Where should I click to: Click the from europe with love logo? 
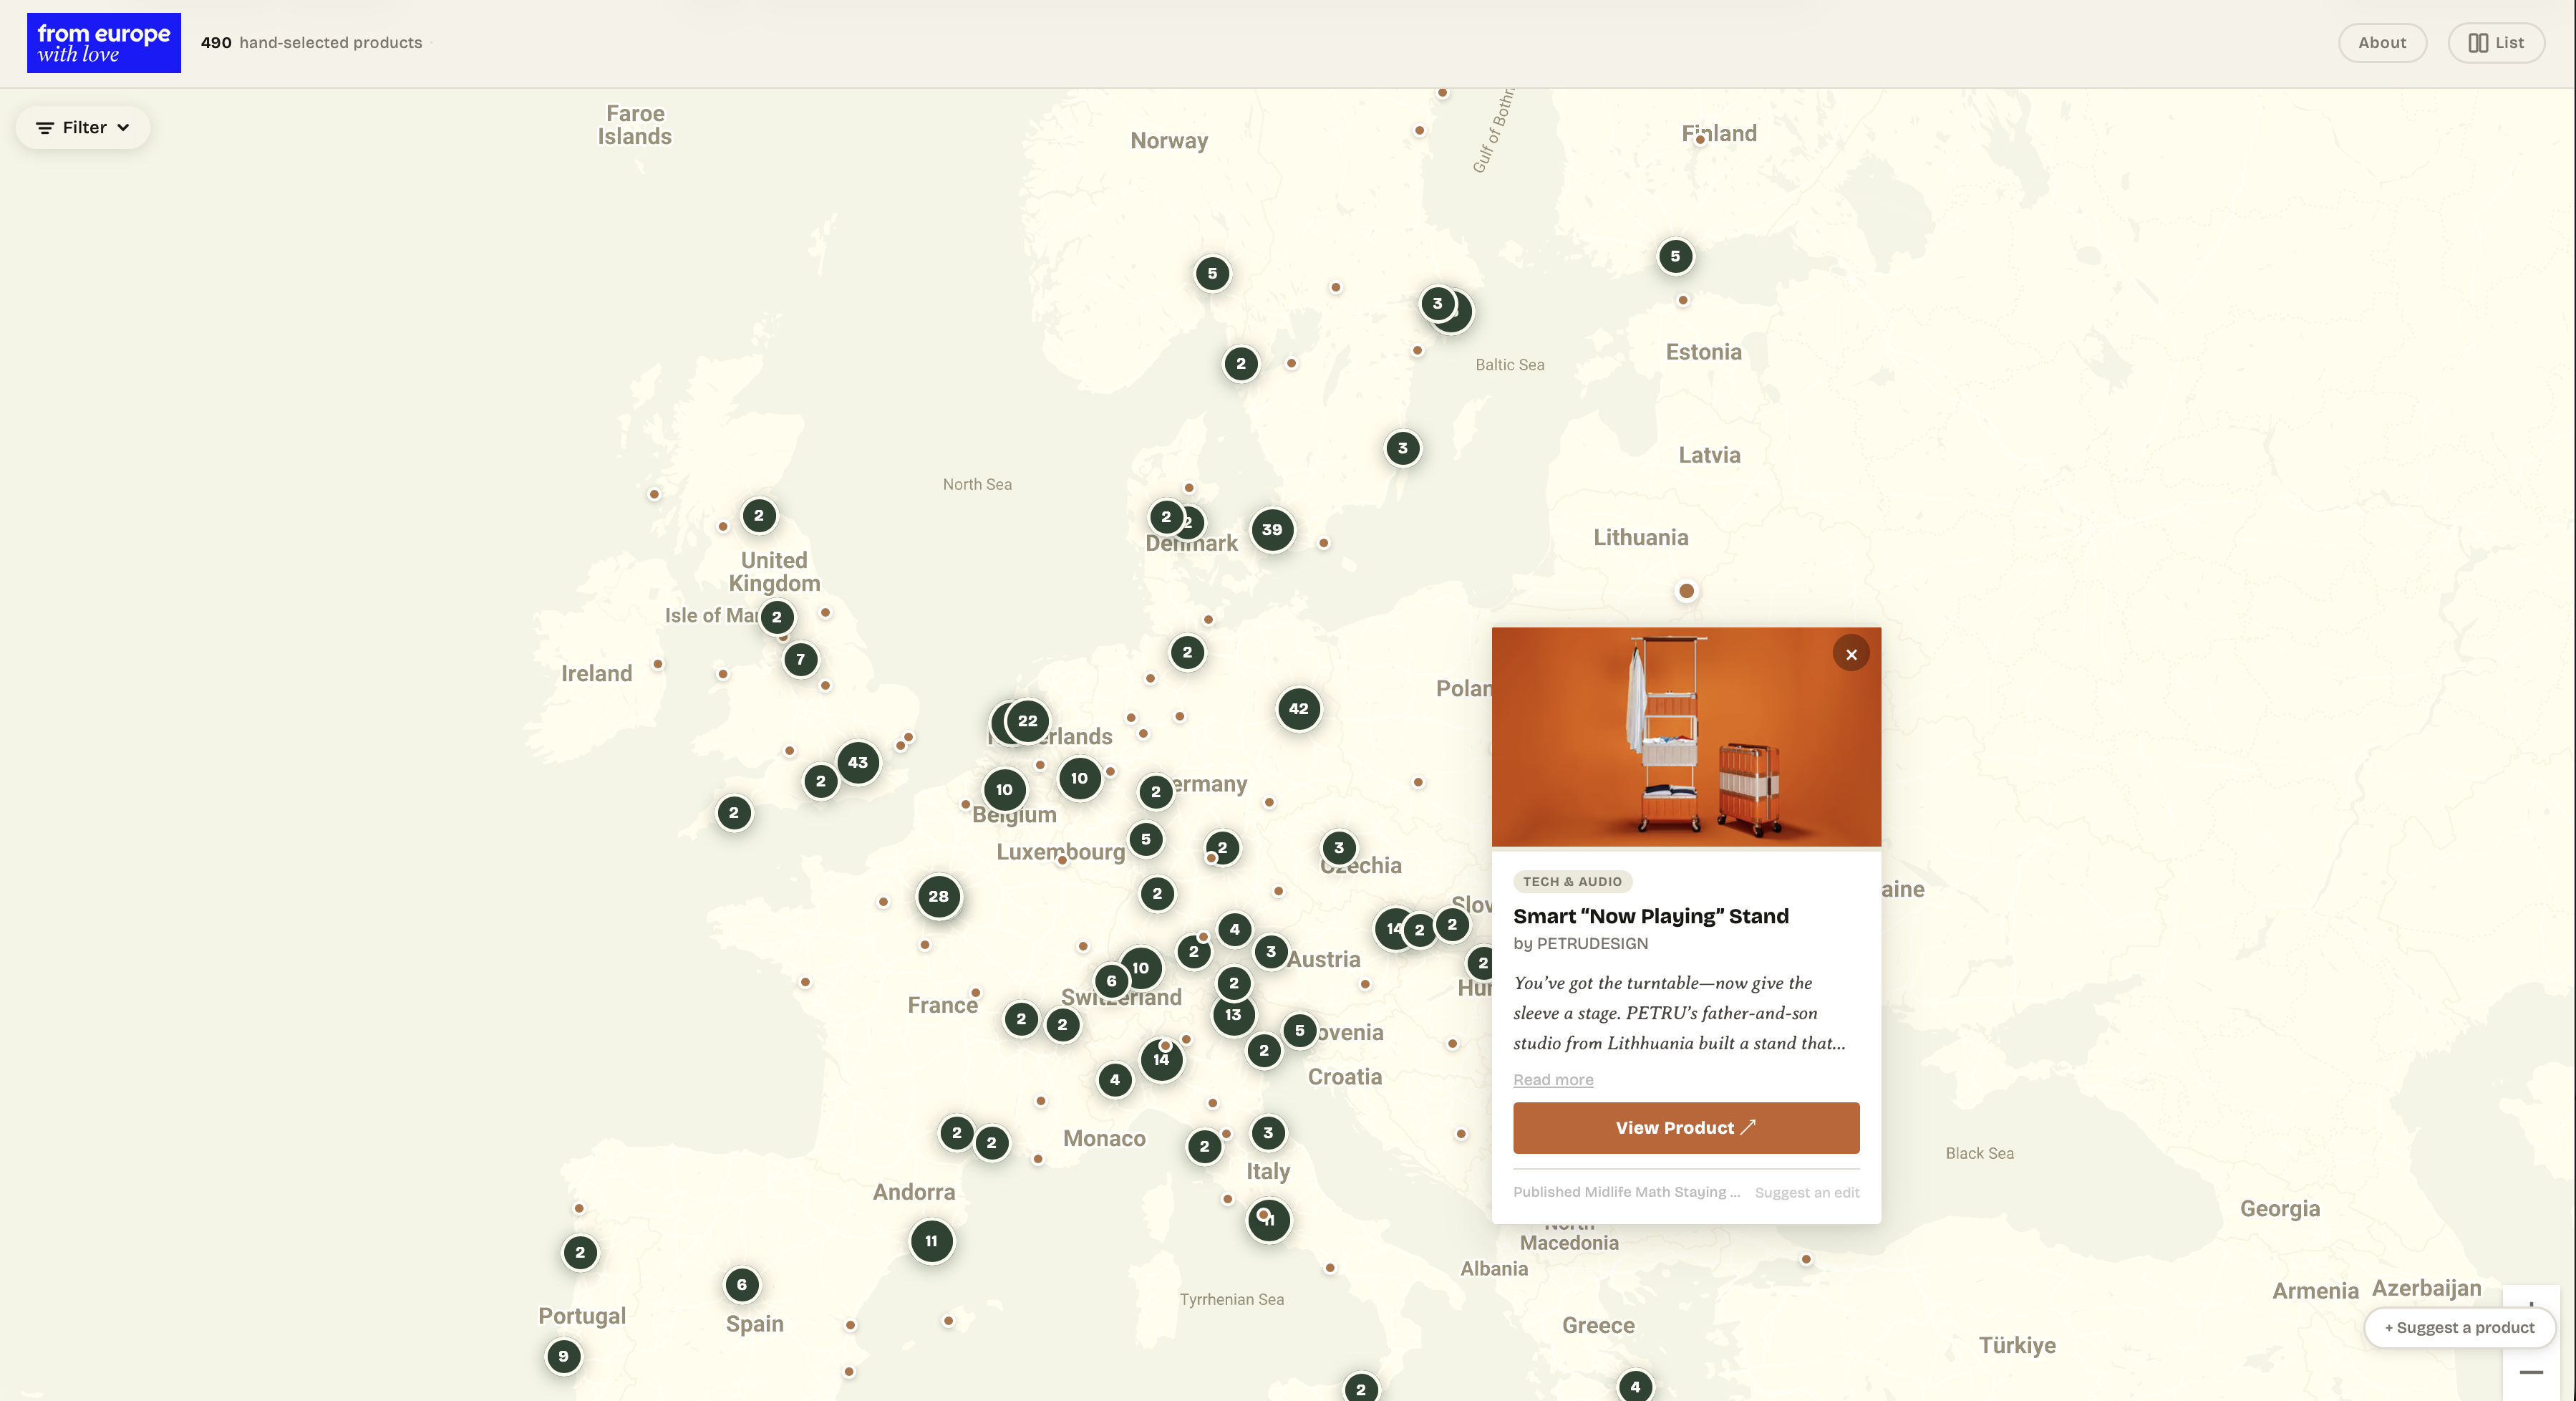104,43
